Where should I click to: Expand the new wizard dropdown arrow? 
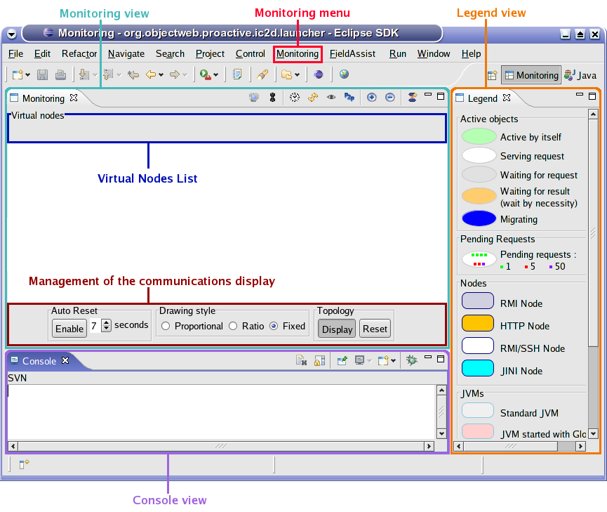click(x=27, y=75)
